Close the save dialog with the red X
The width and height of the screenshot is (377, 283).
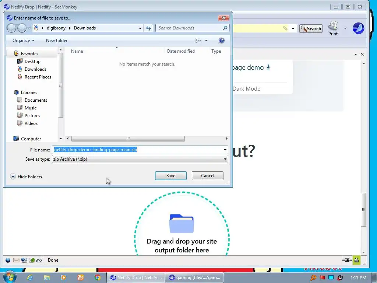pyautogui.click(x=223, y=18)
